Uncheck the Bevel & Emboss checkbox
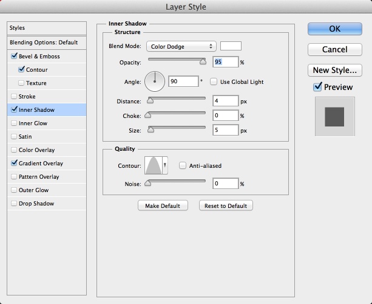The height and width of the screenshot is (304, 372). click(14, 57)
